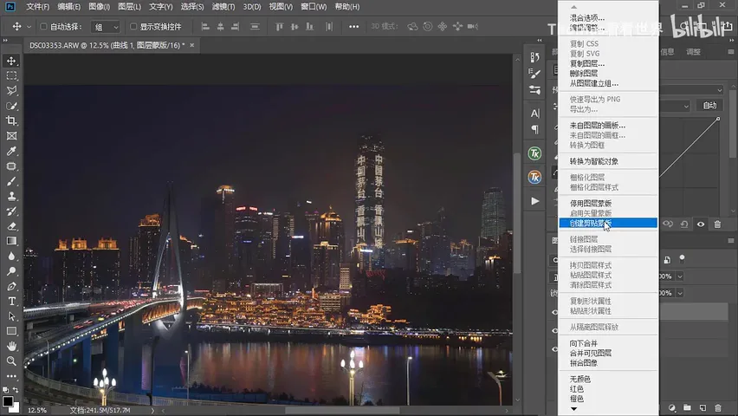Open the orange TK panel icon

(x=534, y=177)
